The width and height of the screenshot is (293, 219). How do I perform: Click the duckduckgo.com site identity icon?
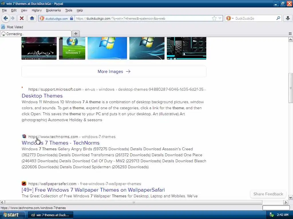click(x=42, y=19)
